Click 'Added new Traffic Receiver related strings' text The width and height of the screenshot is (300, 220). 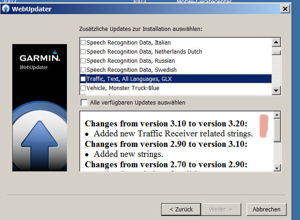(173, 134)
